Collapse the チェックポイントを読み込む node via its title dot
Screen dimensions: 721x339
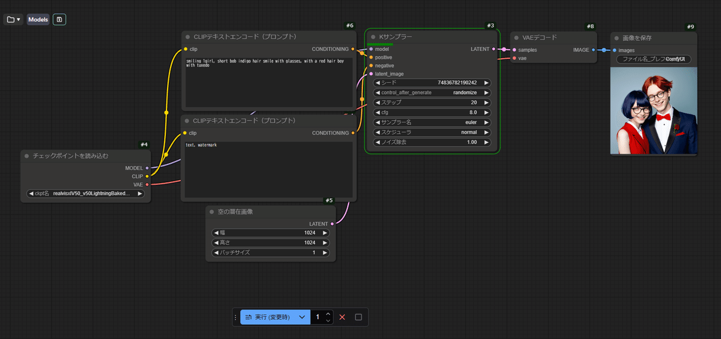27,156
